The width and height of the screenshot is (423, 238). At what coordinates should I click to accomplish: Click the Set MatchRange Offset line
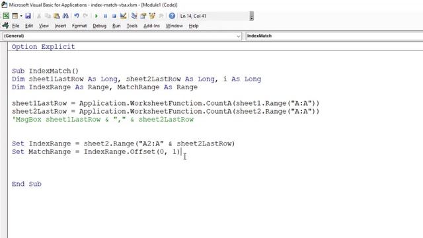click(x=96, y=151)
